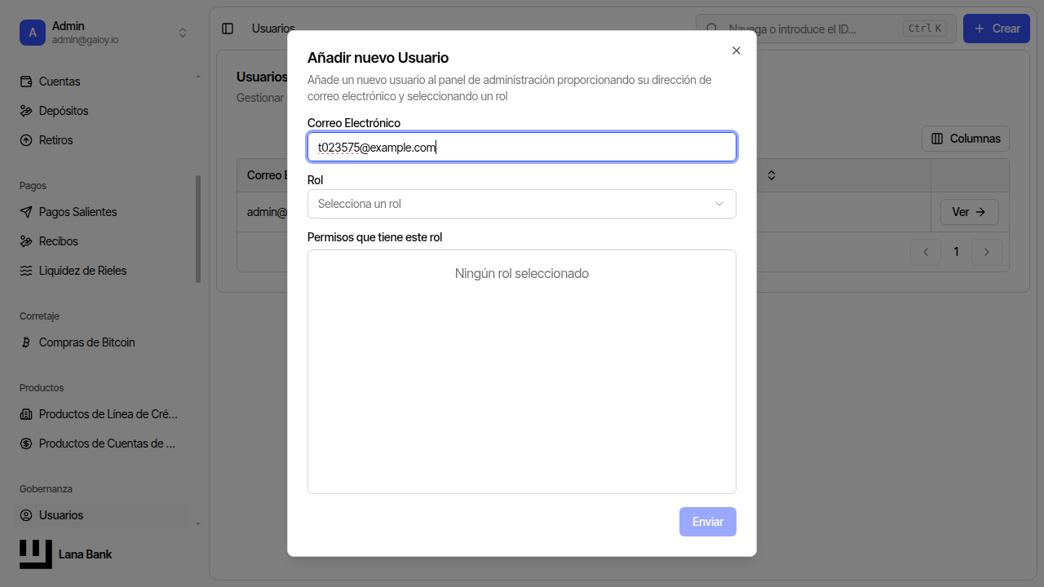
Task: Select Usuarios in the sidebar
Action: point(100,515)
